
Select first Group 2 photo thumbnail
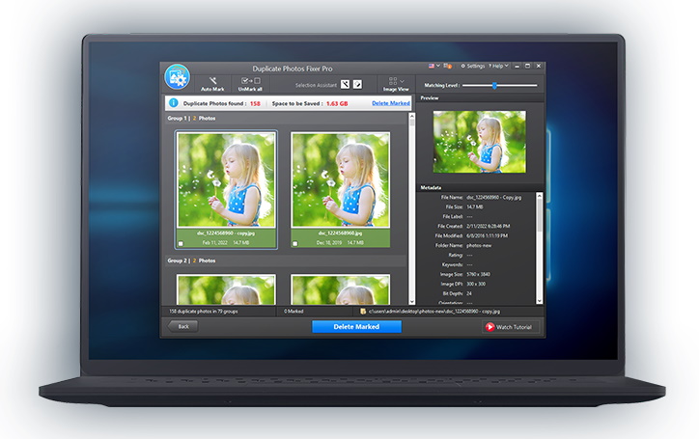click(x=226, y=288)
